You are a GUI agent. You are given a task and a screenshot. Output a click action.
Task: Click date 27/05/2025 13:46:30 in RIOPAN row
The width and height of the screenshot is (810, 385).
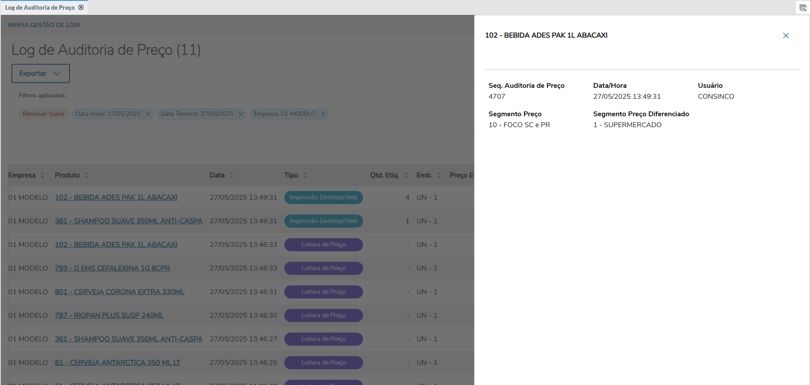click(243, 316)
